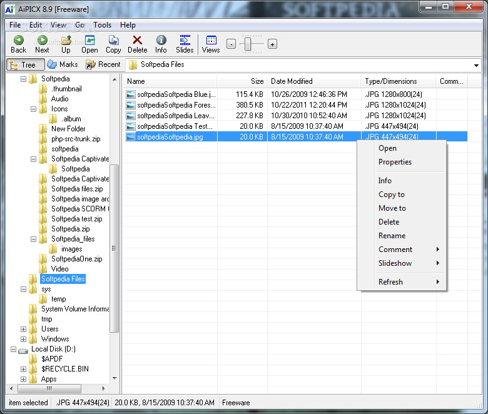
Task: Click the thumbnail size slider handle
Action: tap(248, 44)
